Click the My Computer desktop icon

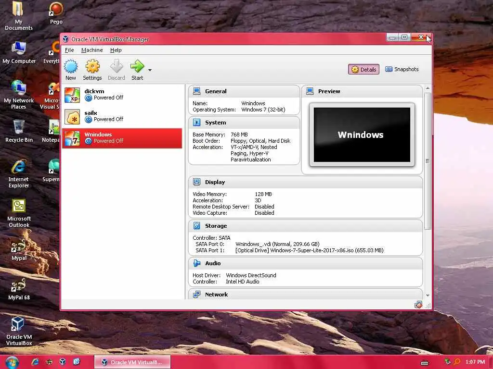pos(19,53)
